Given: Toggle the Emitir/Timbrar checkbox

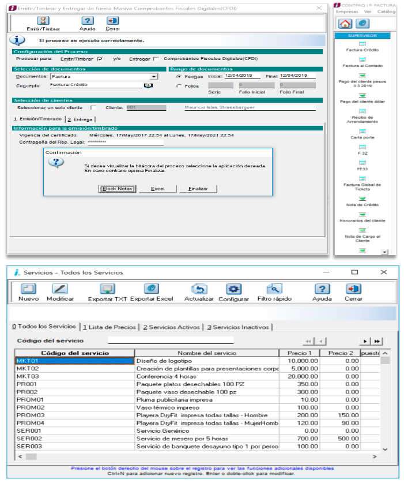Looking at the screenshot, I should point(100,59).
